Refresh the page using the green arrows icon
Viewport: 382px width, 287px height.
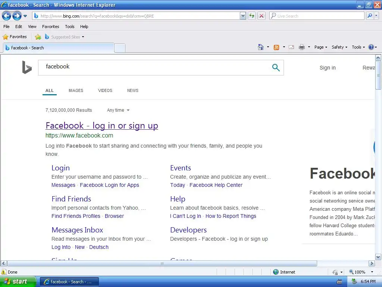pos(252,16)
